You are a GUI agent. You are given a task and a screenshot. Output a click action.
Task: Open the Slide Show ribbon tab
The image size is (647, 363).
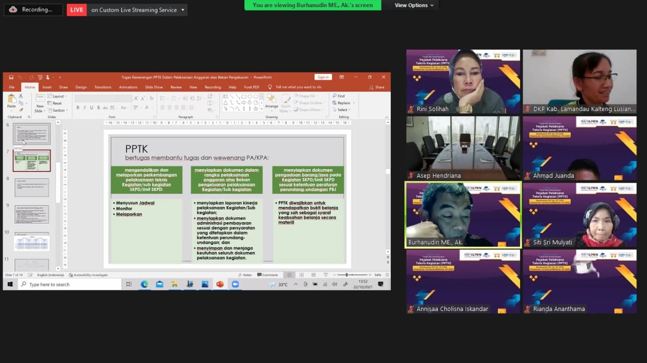point(154,87)
